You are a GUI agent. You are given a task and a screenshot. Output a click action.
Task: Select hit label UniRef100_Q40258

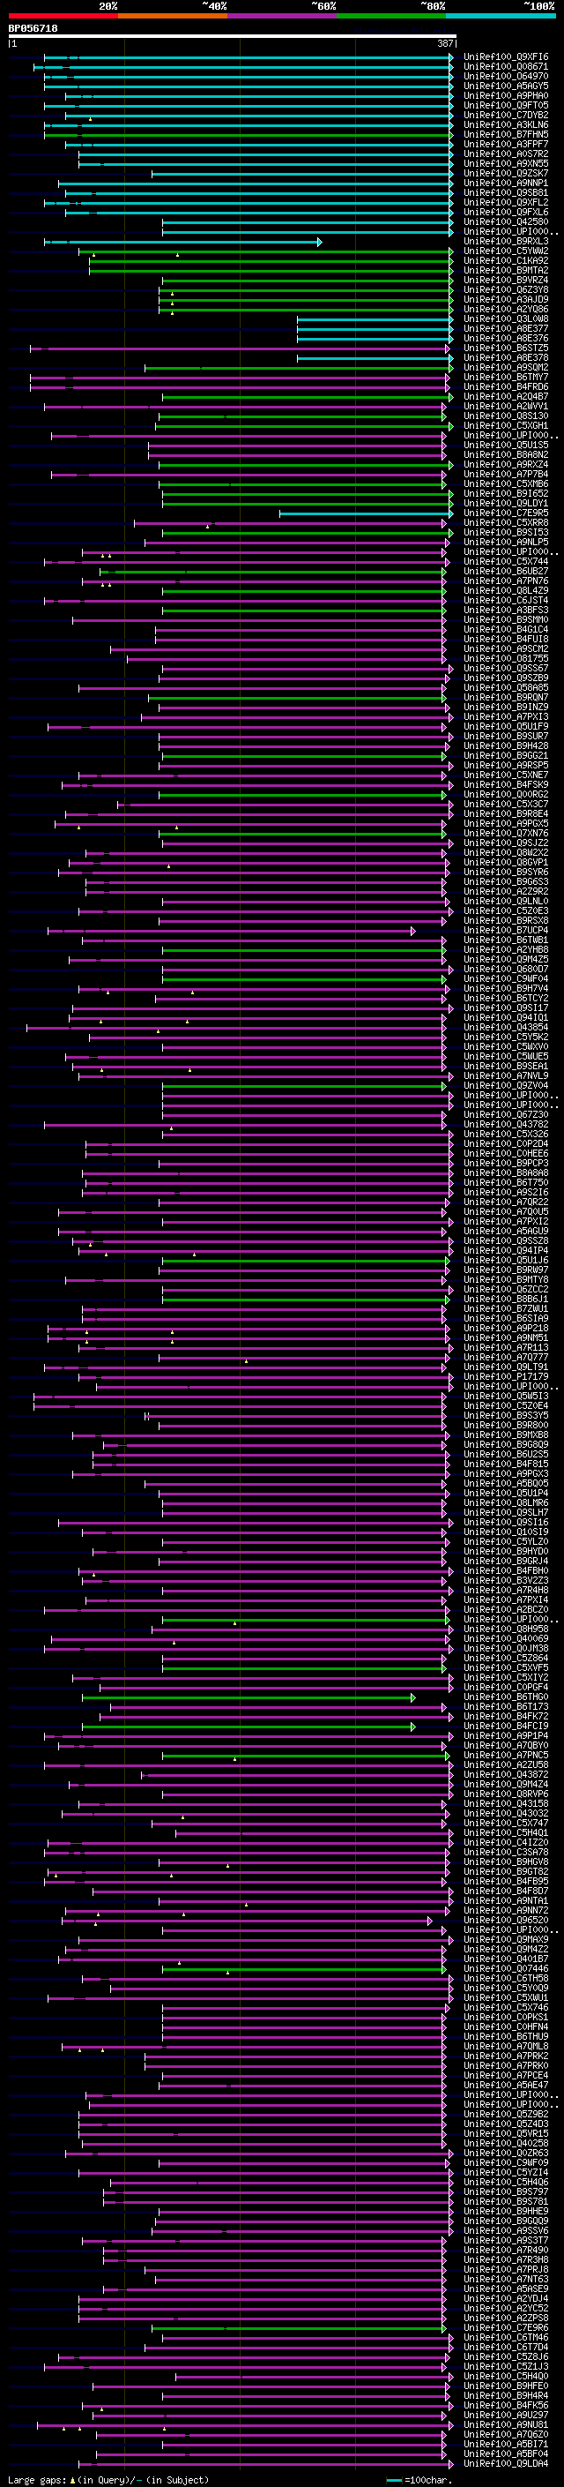click(506, 2143)
